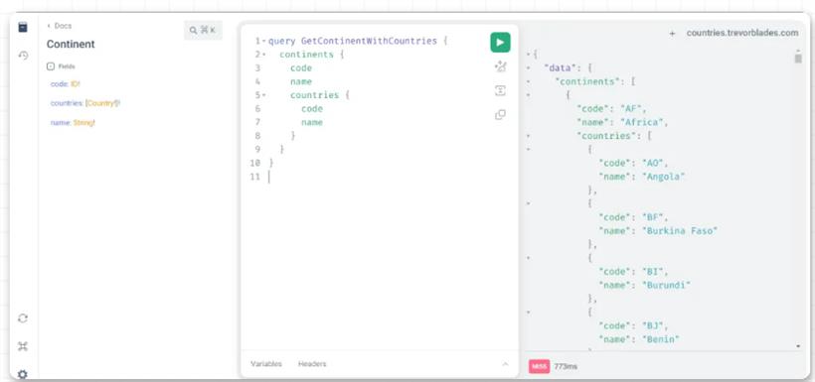This screenshot has height=382, width=815.
Task: Collapse the countries block at line 5
Action: 264,95
